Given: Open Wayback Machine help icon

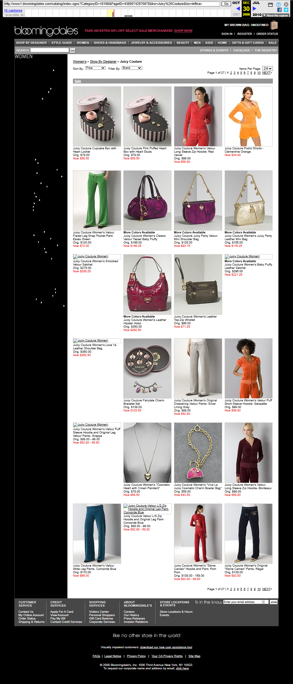Looking at the screenshot, I should (279, 4).
